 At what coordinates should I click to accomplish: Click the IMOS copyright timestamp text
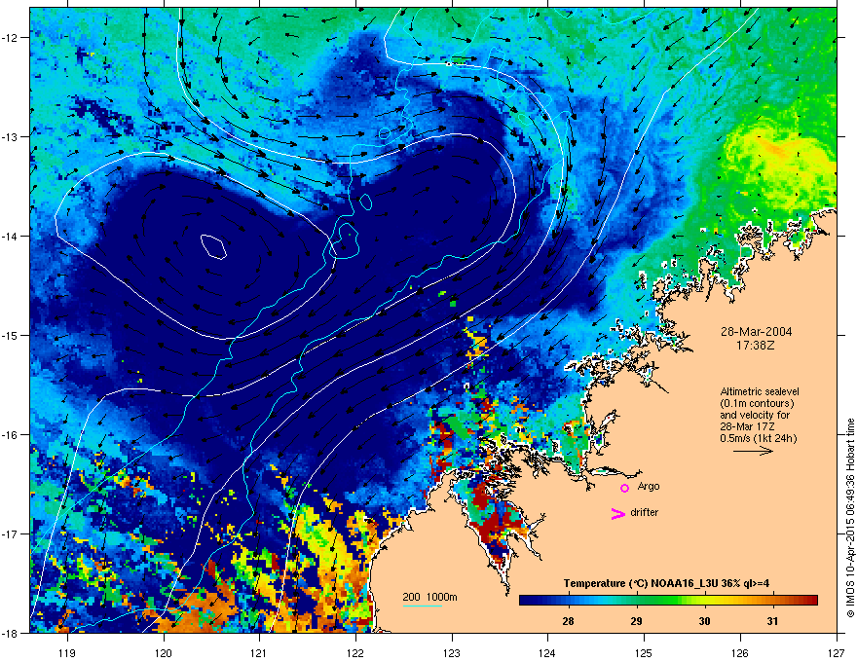point(850,518)
